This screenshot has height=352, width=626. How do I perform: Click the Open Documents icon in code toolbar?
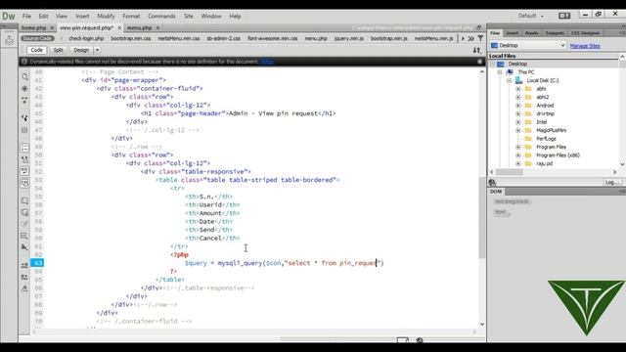click(24, 76)
